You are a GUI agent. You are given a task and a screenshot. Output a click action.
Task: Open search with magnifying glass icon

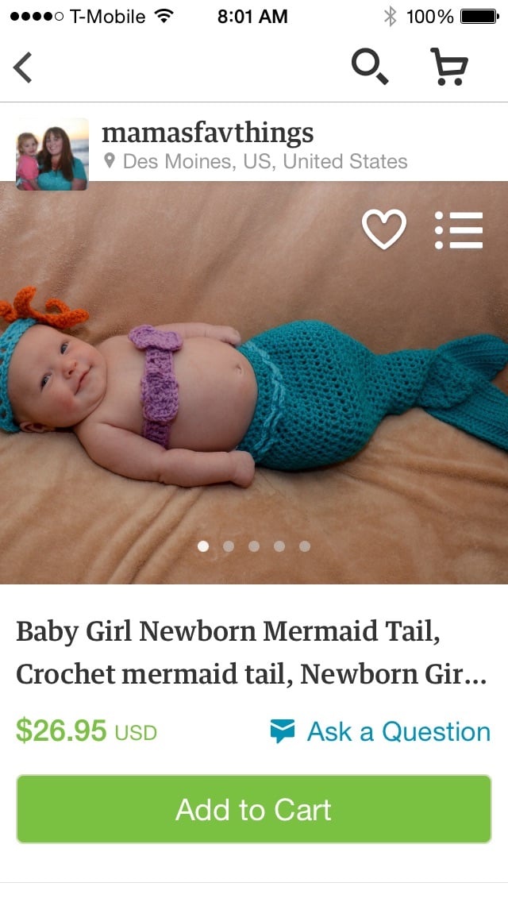click(x=370, y=67)
